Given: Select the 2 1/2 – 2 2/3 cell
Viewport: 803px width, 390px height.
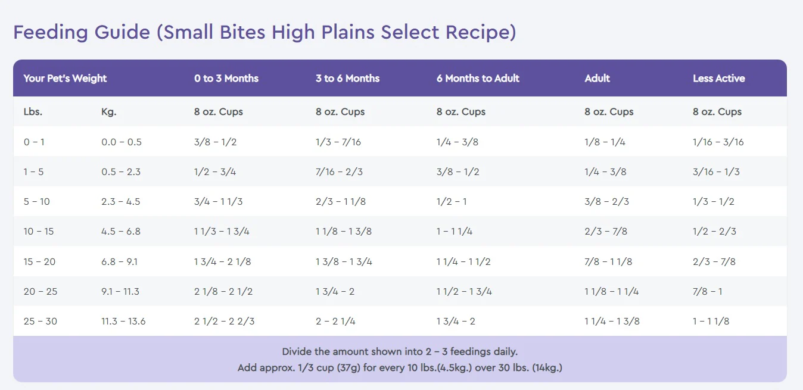Looking at the screenshot, I should click(225, 322).
